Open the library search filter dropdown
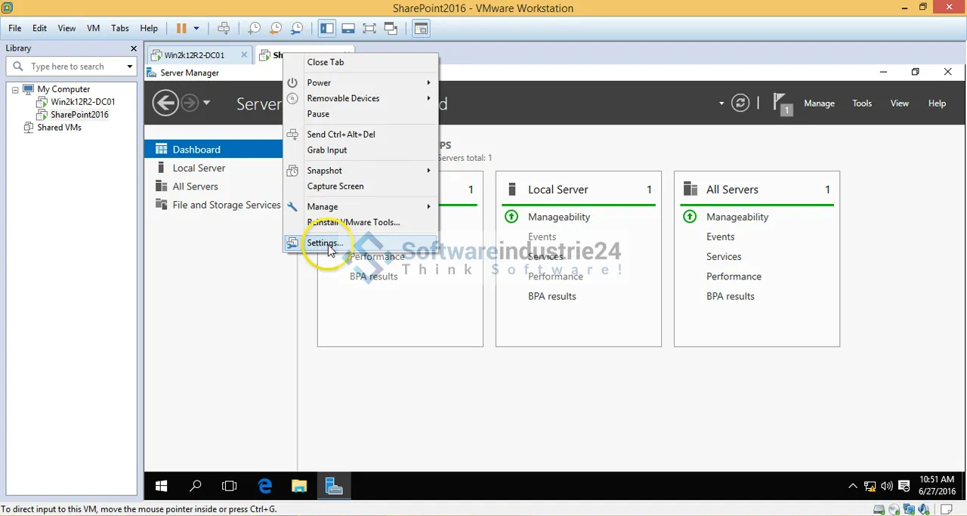Image resolution: width=967 pixels, height=516 pixels. [x=129, y=66]
